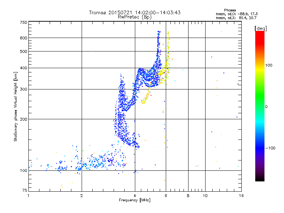The width and height of the screenshot is (284, 213).
Task: Click the plot title 'Tromsø 20150721 14:02:00-14:03:43'
Action: pos(135,12)
